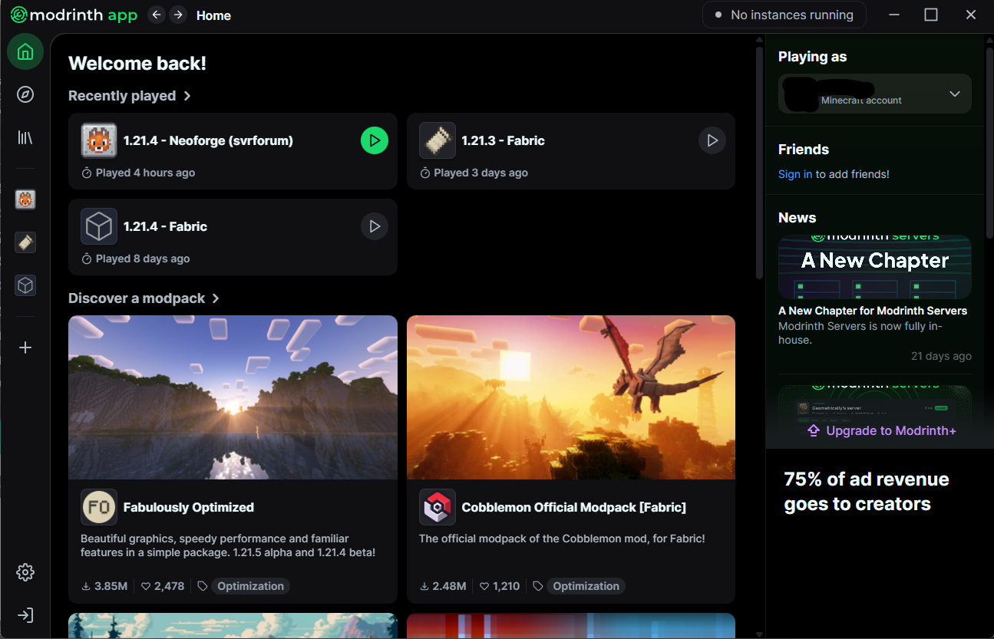994x639 pixels.
Task: Open the No instances running status
Action: [x=784, y=15]
